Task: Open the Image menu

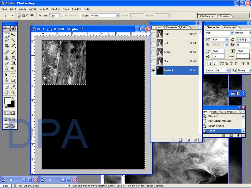Action: 22,9
